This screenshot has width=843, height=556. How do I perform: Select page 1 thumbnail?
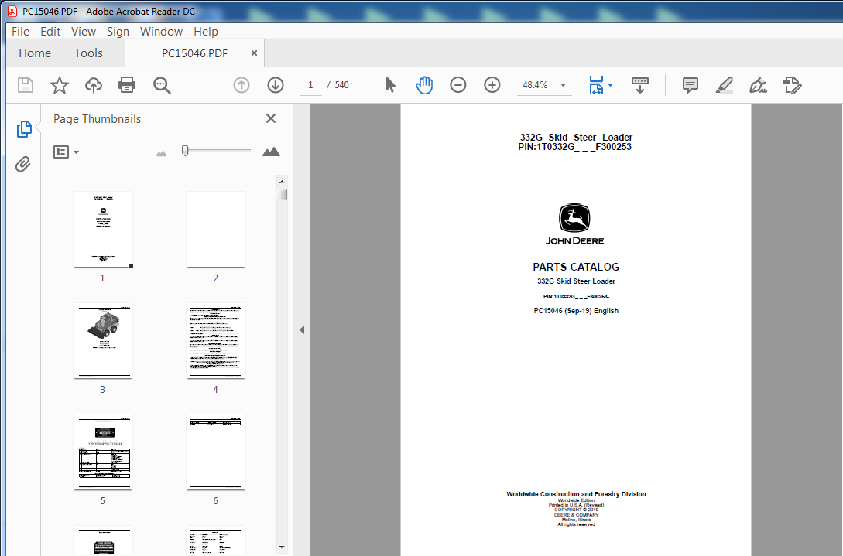point(103,230)
